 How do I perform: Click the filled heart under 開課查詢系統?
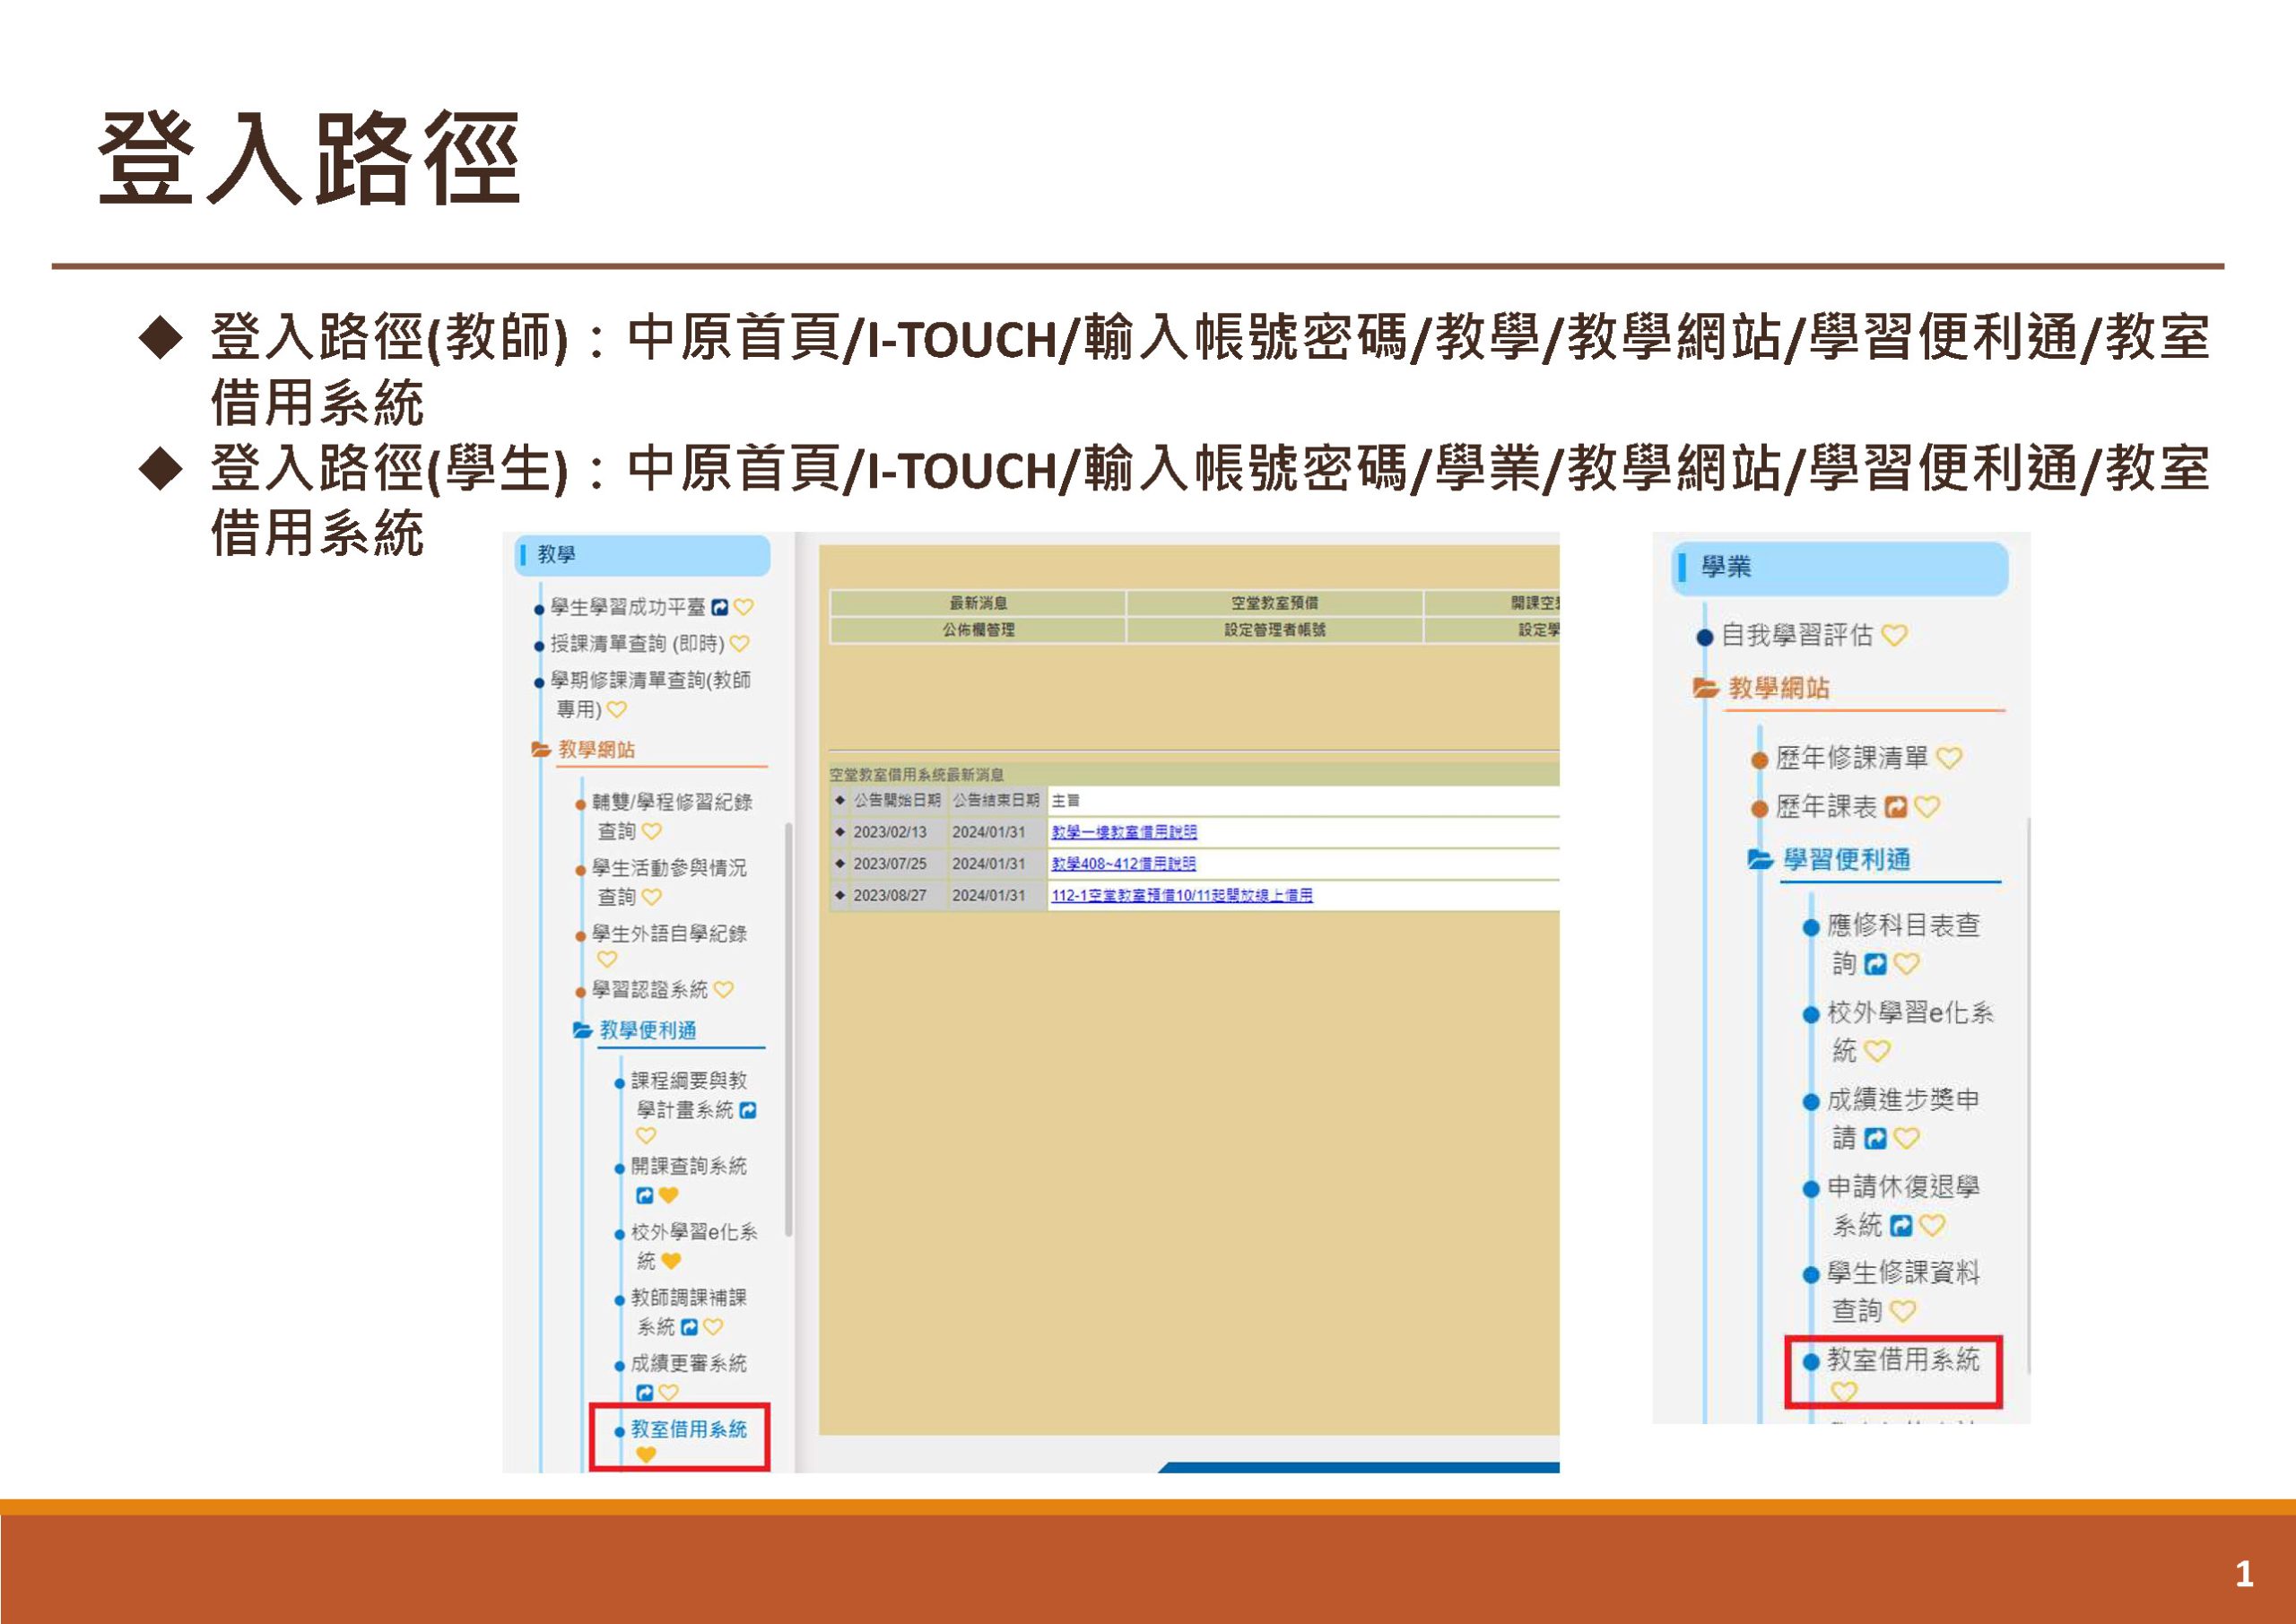coord(669,1195)
